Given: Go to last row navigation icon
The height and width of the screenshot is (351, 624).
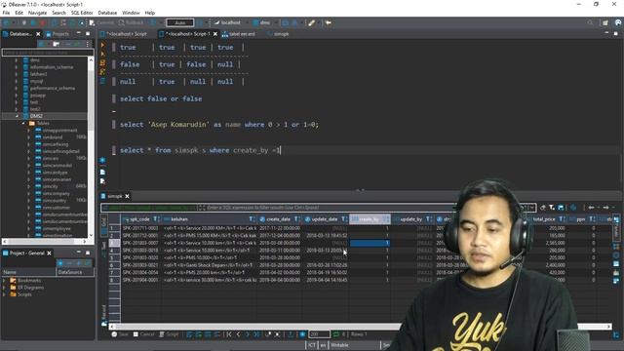Looking at the screenshot, I should 256,334.
